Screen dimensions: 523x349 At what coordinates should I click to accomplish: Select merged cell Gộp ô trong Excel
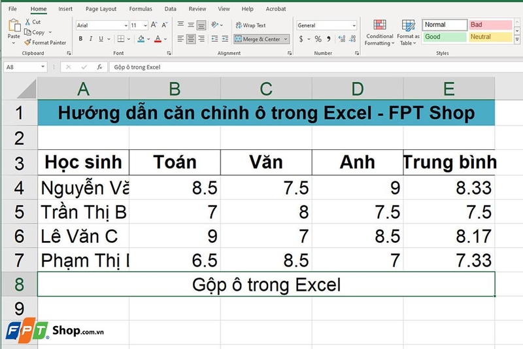point(266,284)
